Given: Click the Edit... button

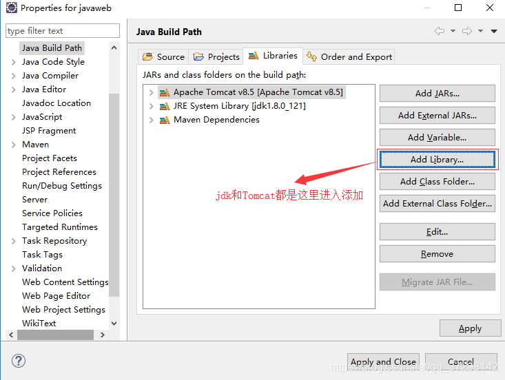Looking at the screenshot, I should tap(437, 232).
